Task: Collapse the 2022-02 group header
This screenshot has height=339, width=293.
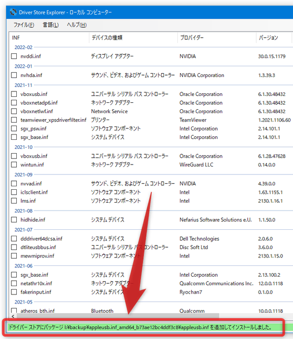Action: coord(23,47)
